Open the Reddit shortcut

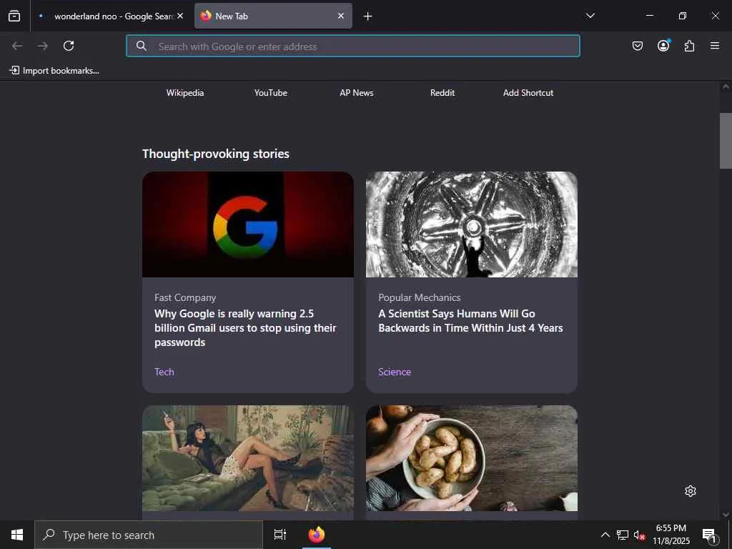pyautogui.click(x=442, y=93)
